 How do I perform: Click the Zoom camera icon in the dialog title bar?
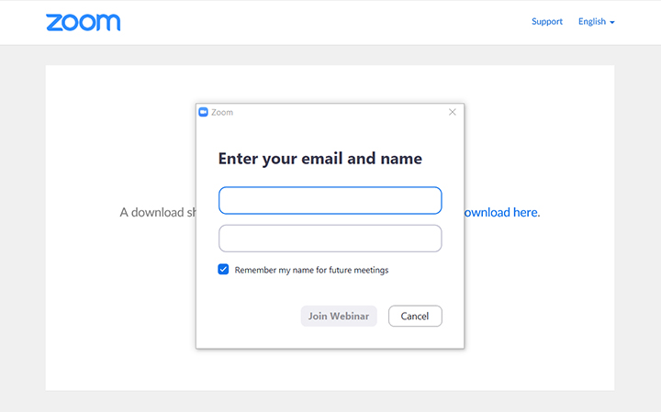pyautogui.click(x=203, y=112)
